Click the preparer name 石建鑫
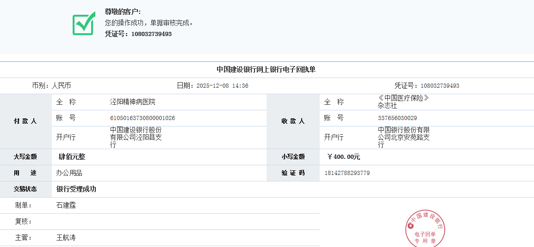Image resolution: width=534 pixels, height=247 pixels. coord(66,205)
